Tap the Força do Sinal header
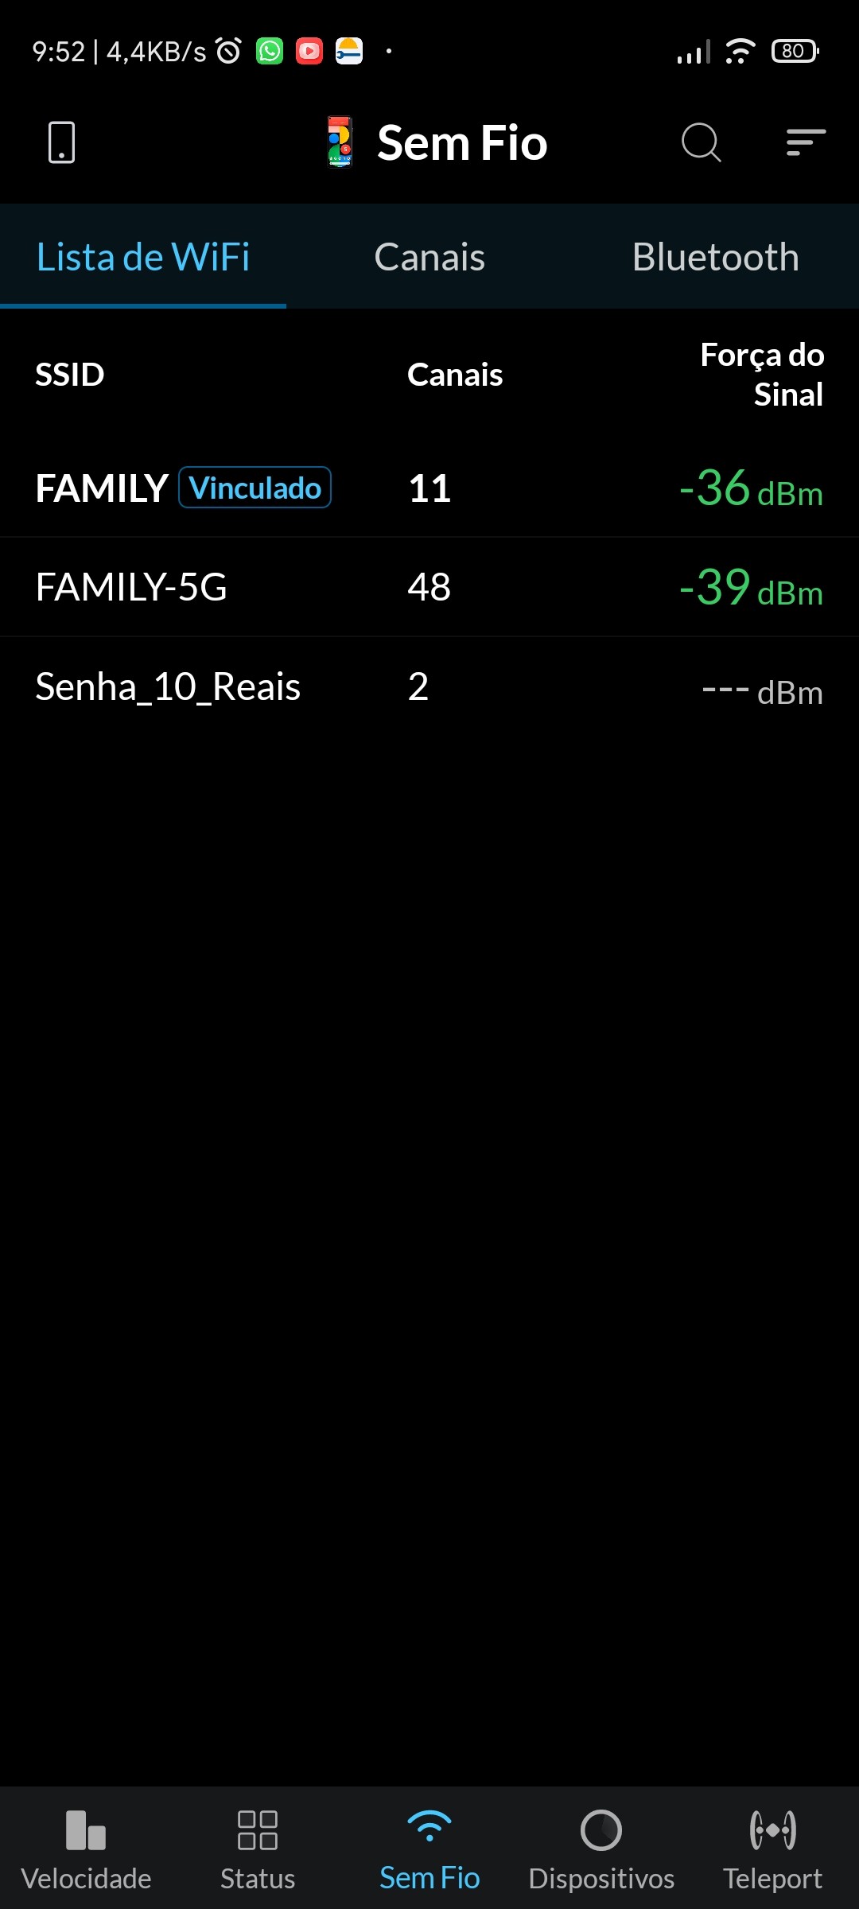The width and height of the screenshot is (859, 1909). (762, 375)
